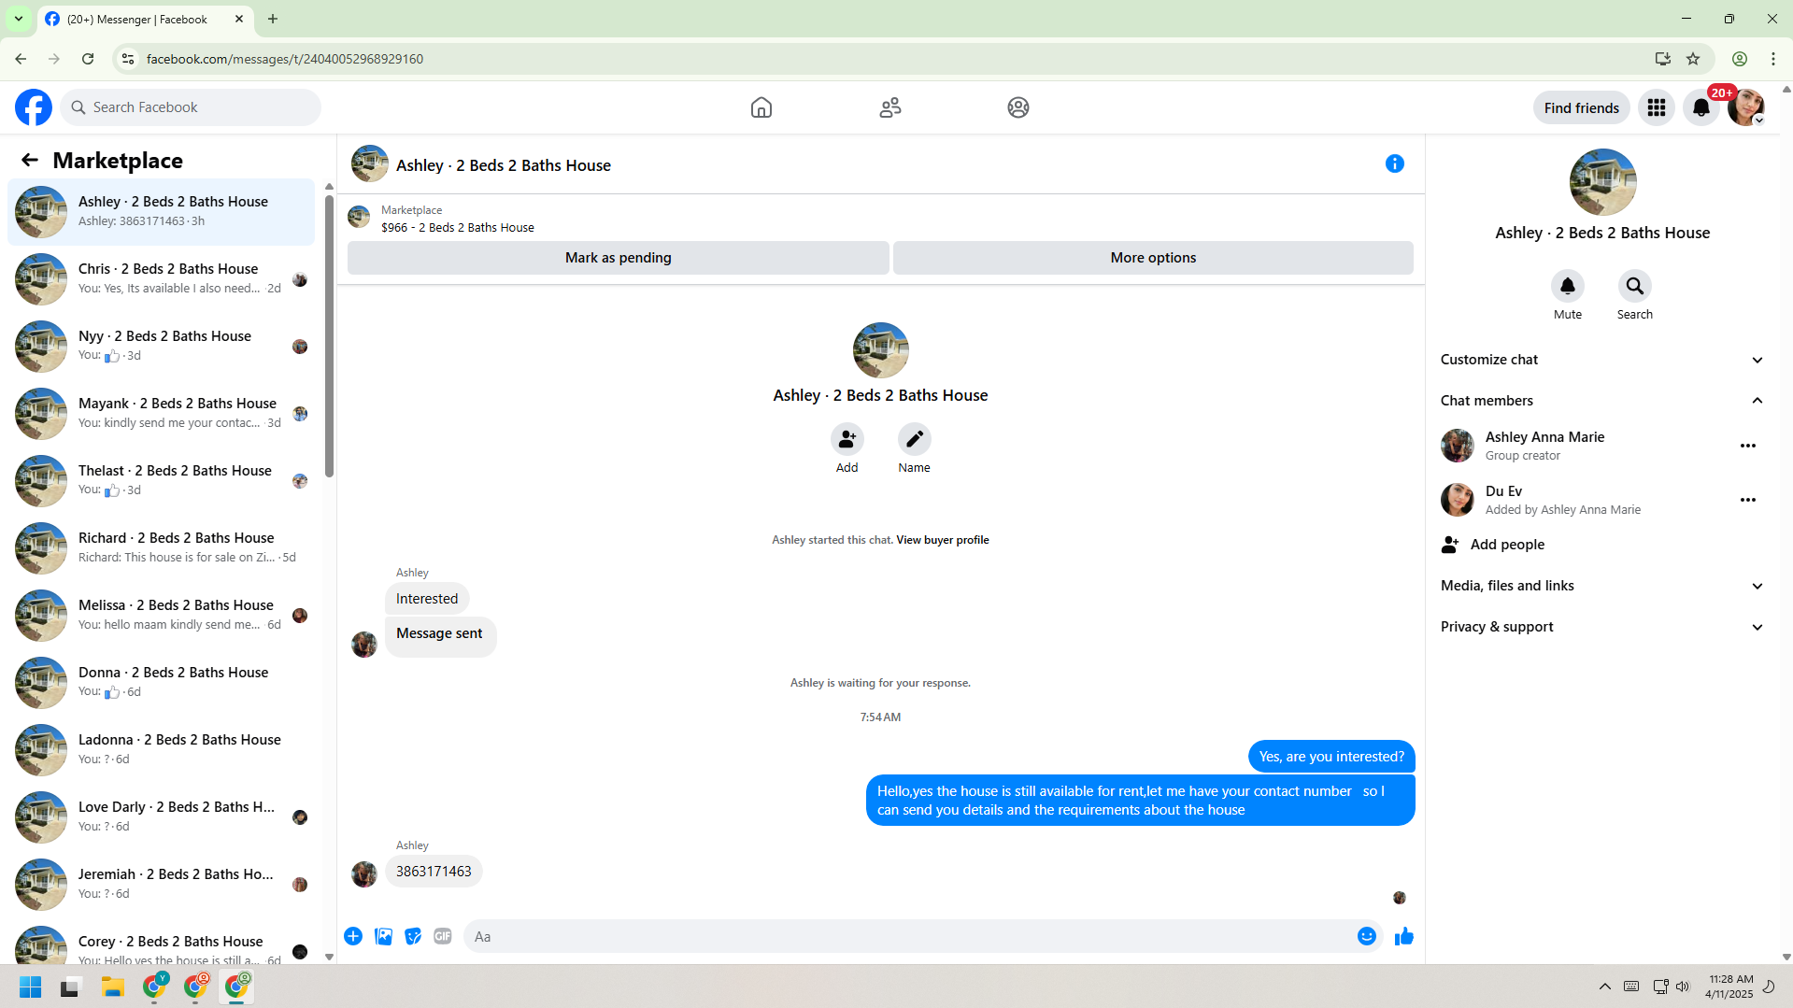1793x1008 pixels.
Task: Collapse the Chat members section
Action: [x=1602, y=401]
